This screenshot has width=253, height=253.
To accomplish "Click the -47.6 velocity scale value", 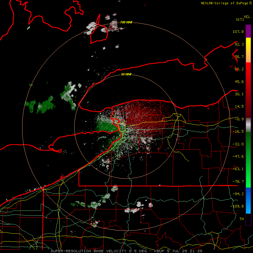I will pos(238,157).
